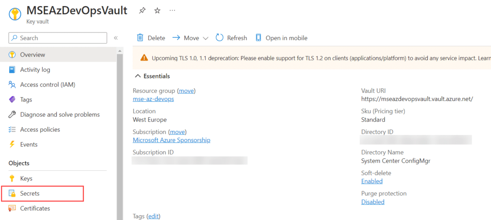Click the Standard pricing tier text

373,120
